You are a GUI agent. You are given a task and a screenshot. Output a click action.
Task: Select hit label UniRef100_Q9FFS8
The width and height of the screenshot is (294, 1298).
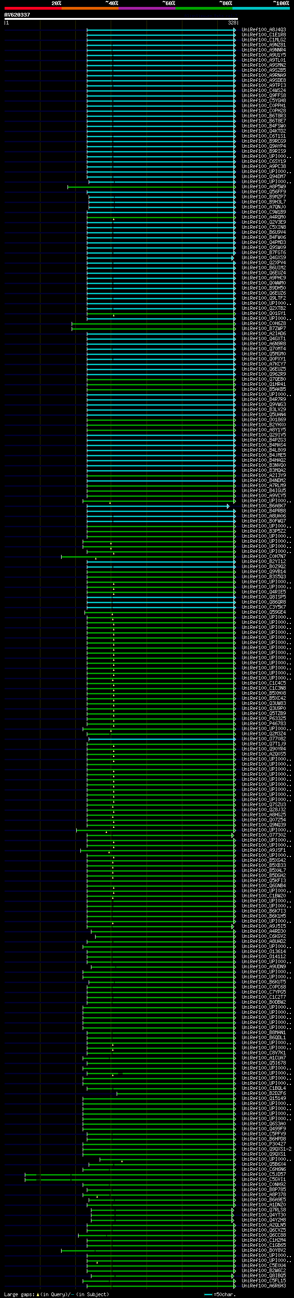point(263,96)
